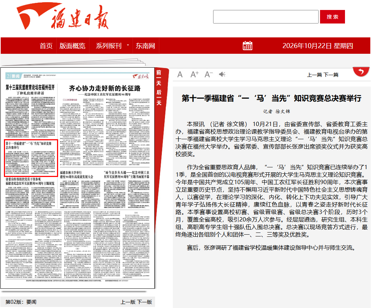The height and width of the screenshot is (308, 371).
Task: Open previous article with 上一篇
Action: (315, 75)
